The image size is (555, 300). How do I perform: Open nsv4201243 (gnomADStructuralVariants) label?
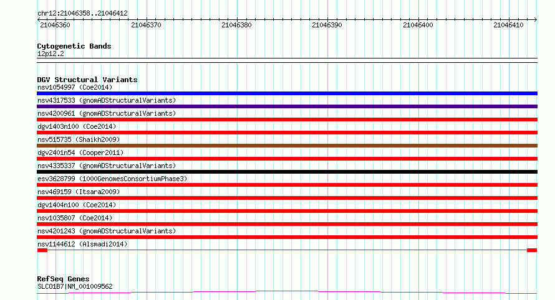click(107, 231)
